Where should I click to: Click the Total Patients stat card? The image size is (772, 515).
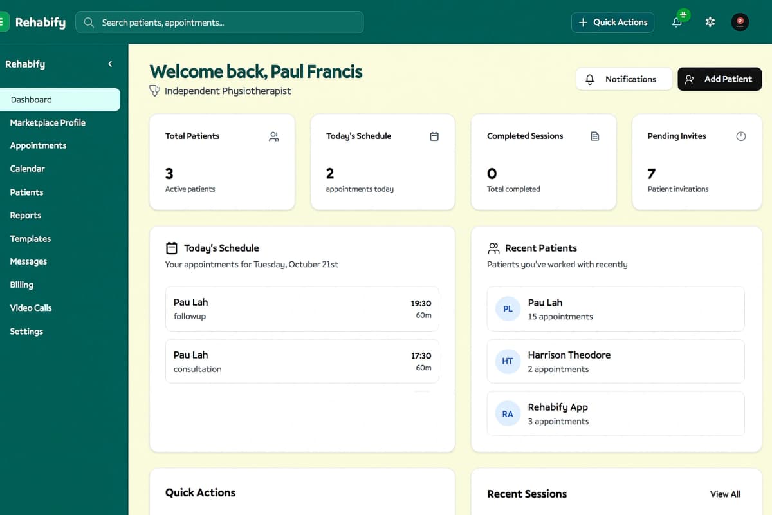coord(222,162)
